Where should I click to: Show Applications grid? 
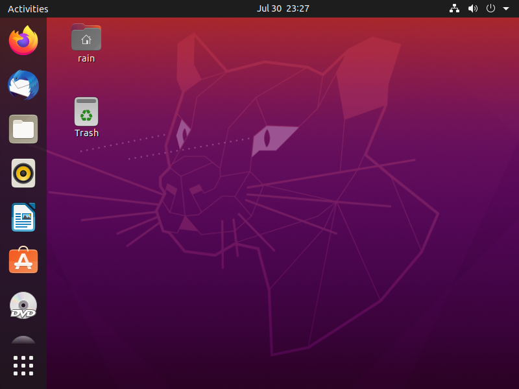tap(23, 366)
